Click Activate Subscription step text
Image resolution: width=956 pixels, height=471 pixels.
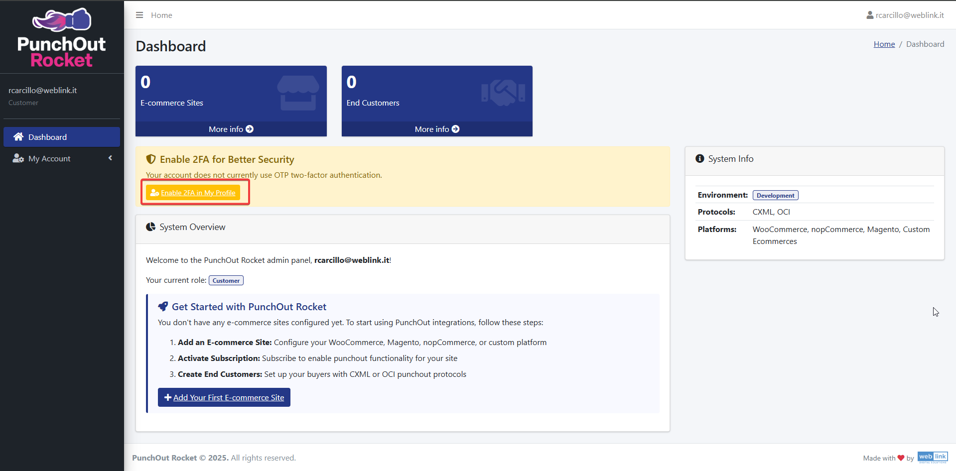coord(317,358)
